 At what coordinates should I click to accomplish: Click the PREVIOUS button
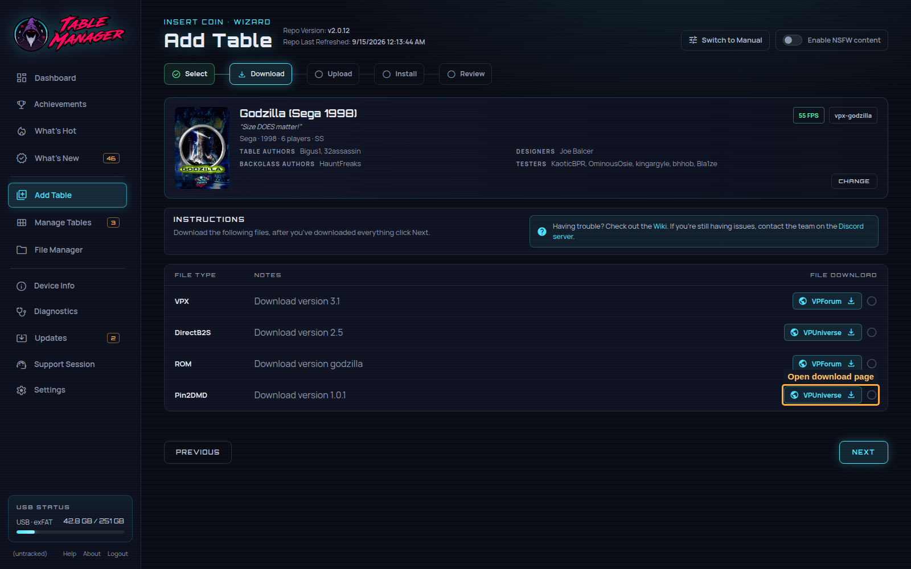coord(198,452)
